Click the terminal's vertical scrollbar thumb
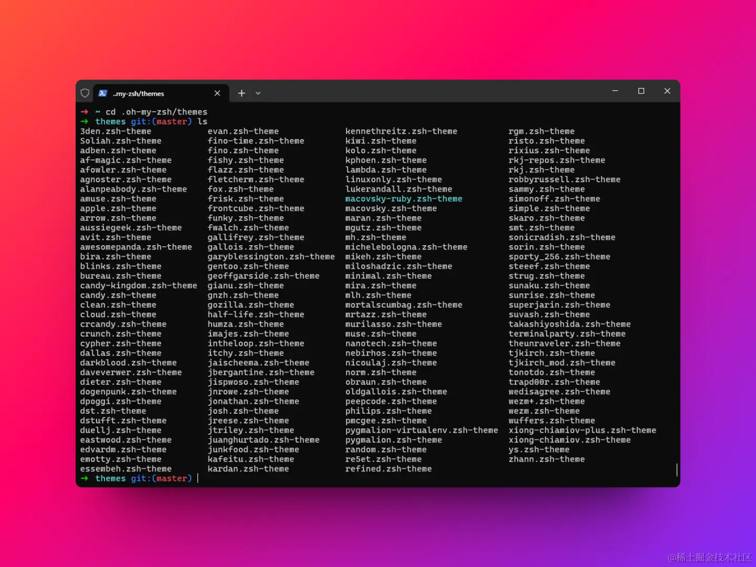Screen dimensions: 756x567 677,469
